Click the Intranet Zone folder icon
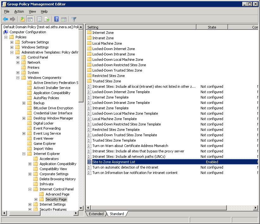The image size is (260, 224). (89, 38)
